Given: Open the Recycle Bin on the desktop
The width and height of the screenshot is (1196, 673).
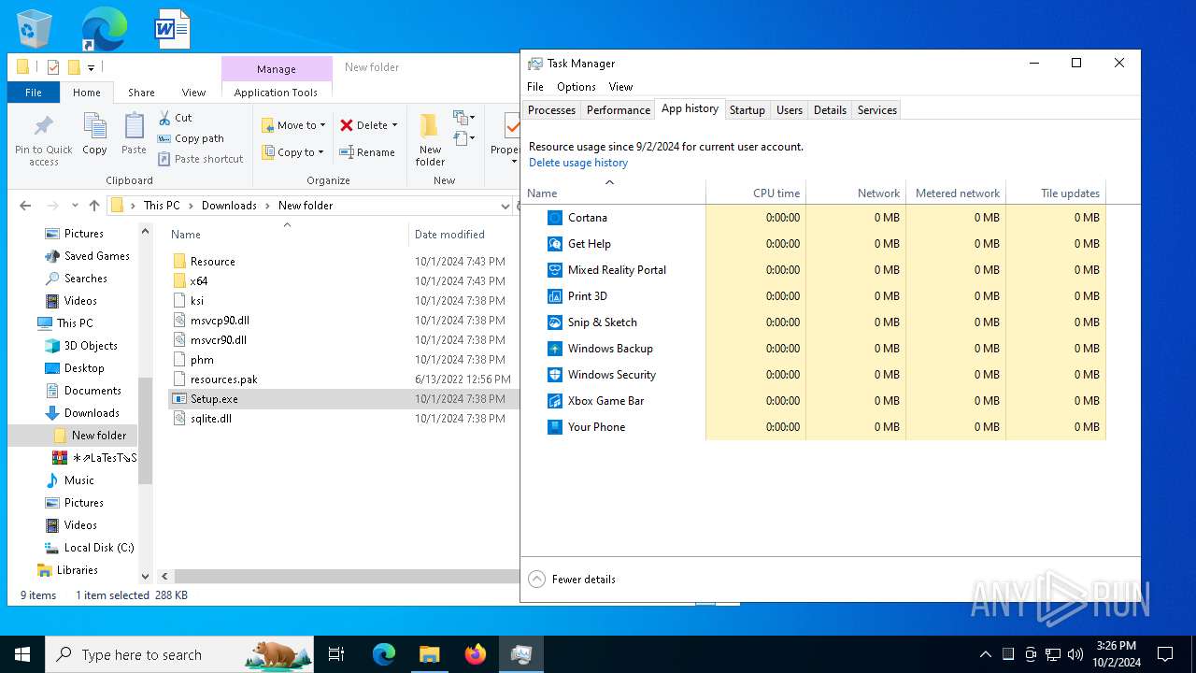Looking at the screenshot, I should click(35, 29).
